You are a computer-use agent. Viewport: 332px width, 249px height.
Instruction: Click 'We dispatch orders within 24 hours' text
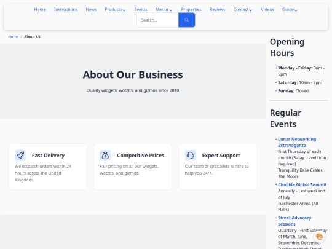(43, 173)
